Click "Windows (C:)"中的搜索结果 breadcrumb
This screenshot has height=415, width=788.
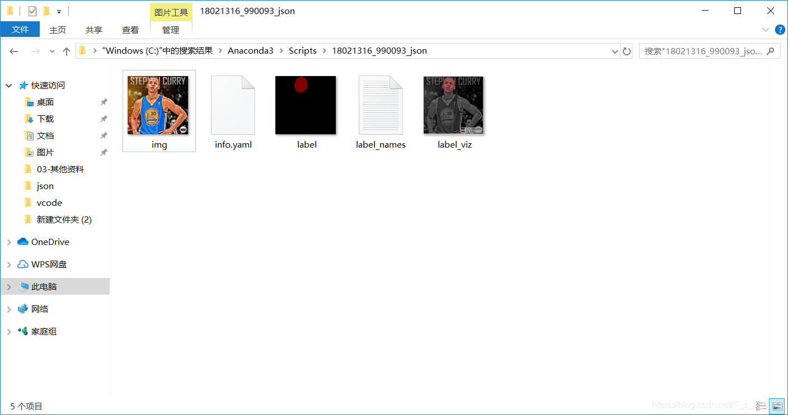158,50
